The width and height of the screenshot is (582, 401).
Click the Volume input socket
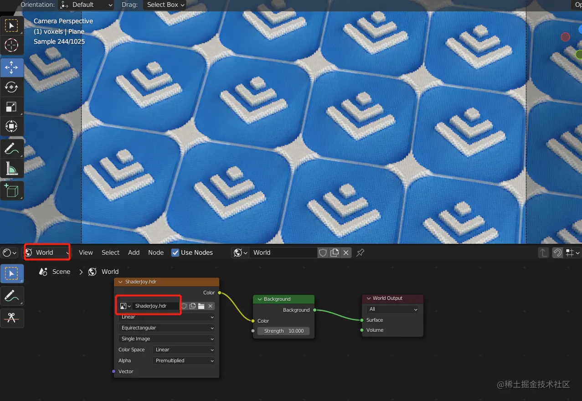point(362,330)
